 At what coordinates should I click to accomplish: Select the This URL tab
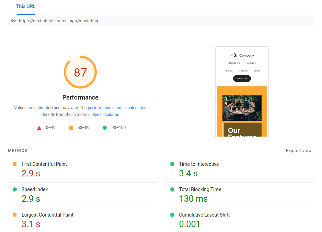(26, 7)
